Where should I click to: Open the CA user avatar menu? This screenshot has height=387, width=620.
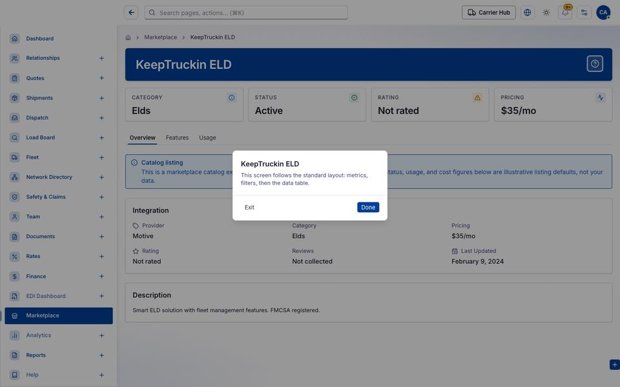click(x=603, y=13)
